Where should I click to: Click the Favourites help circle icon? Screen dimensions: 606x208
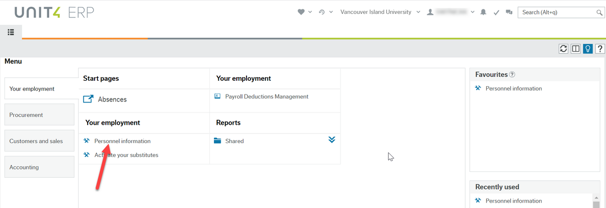tap(512, 75)
